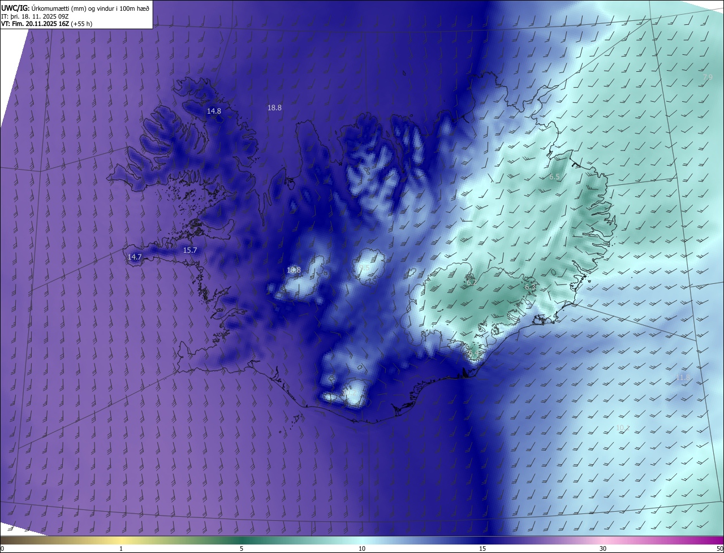Click the 11.8 value label on the map
This screenshot has width=724, height=553.
click(683, 377)
